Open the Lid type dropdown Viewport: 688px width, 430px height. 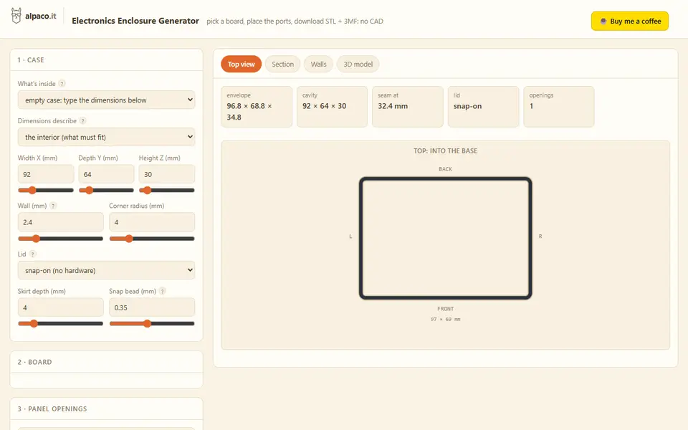106,270
